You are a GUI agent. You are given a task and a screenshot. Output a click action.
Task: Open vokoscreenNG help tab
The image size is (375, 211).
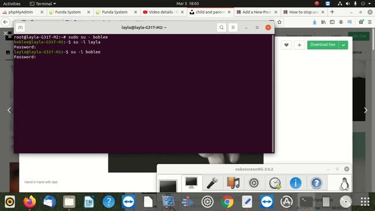point(316,183)
